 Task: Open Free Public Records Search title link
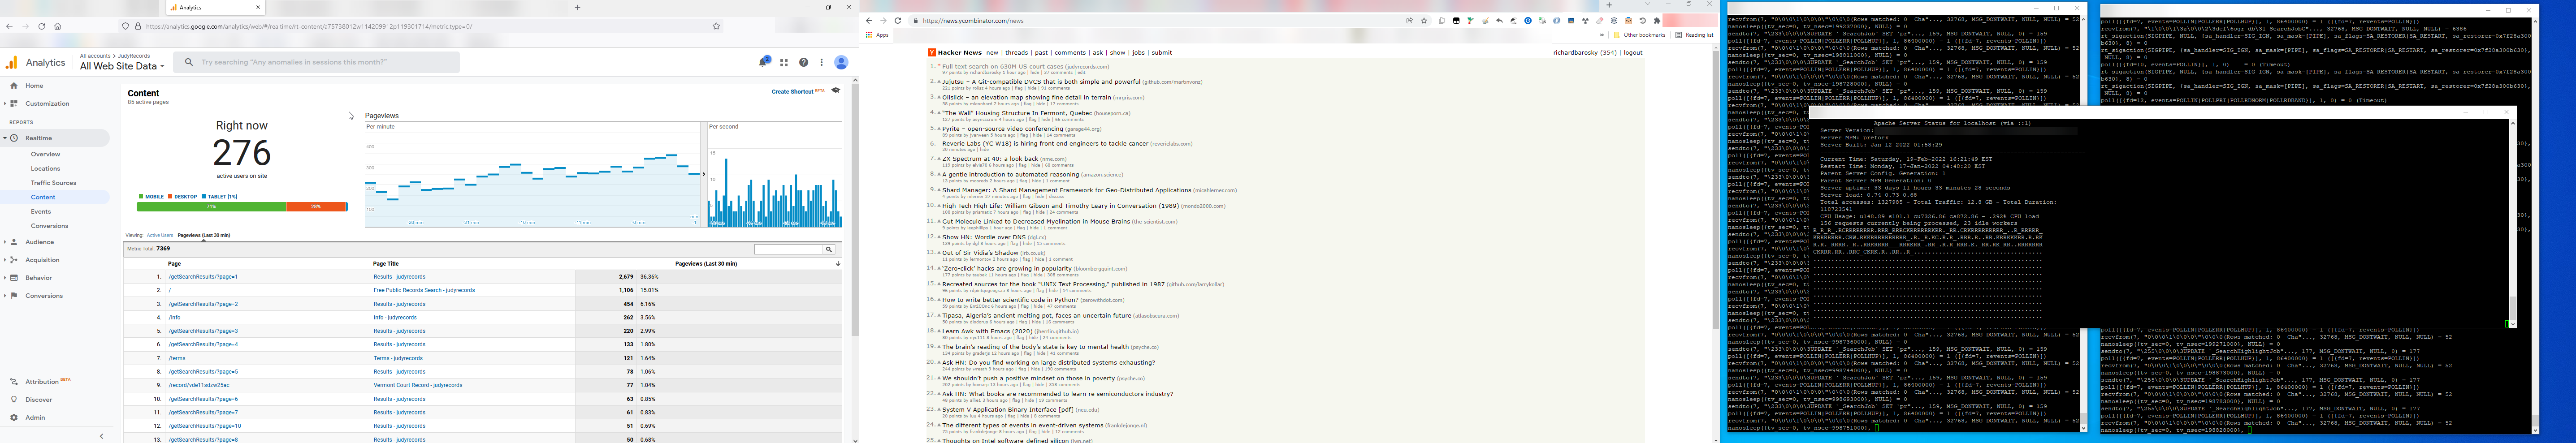[423, 290]
